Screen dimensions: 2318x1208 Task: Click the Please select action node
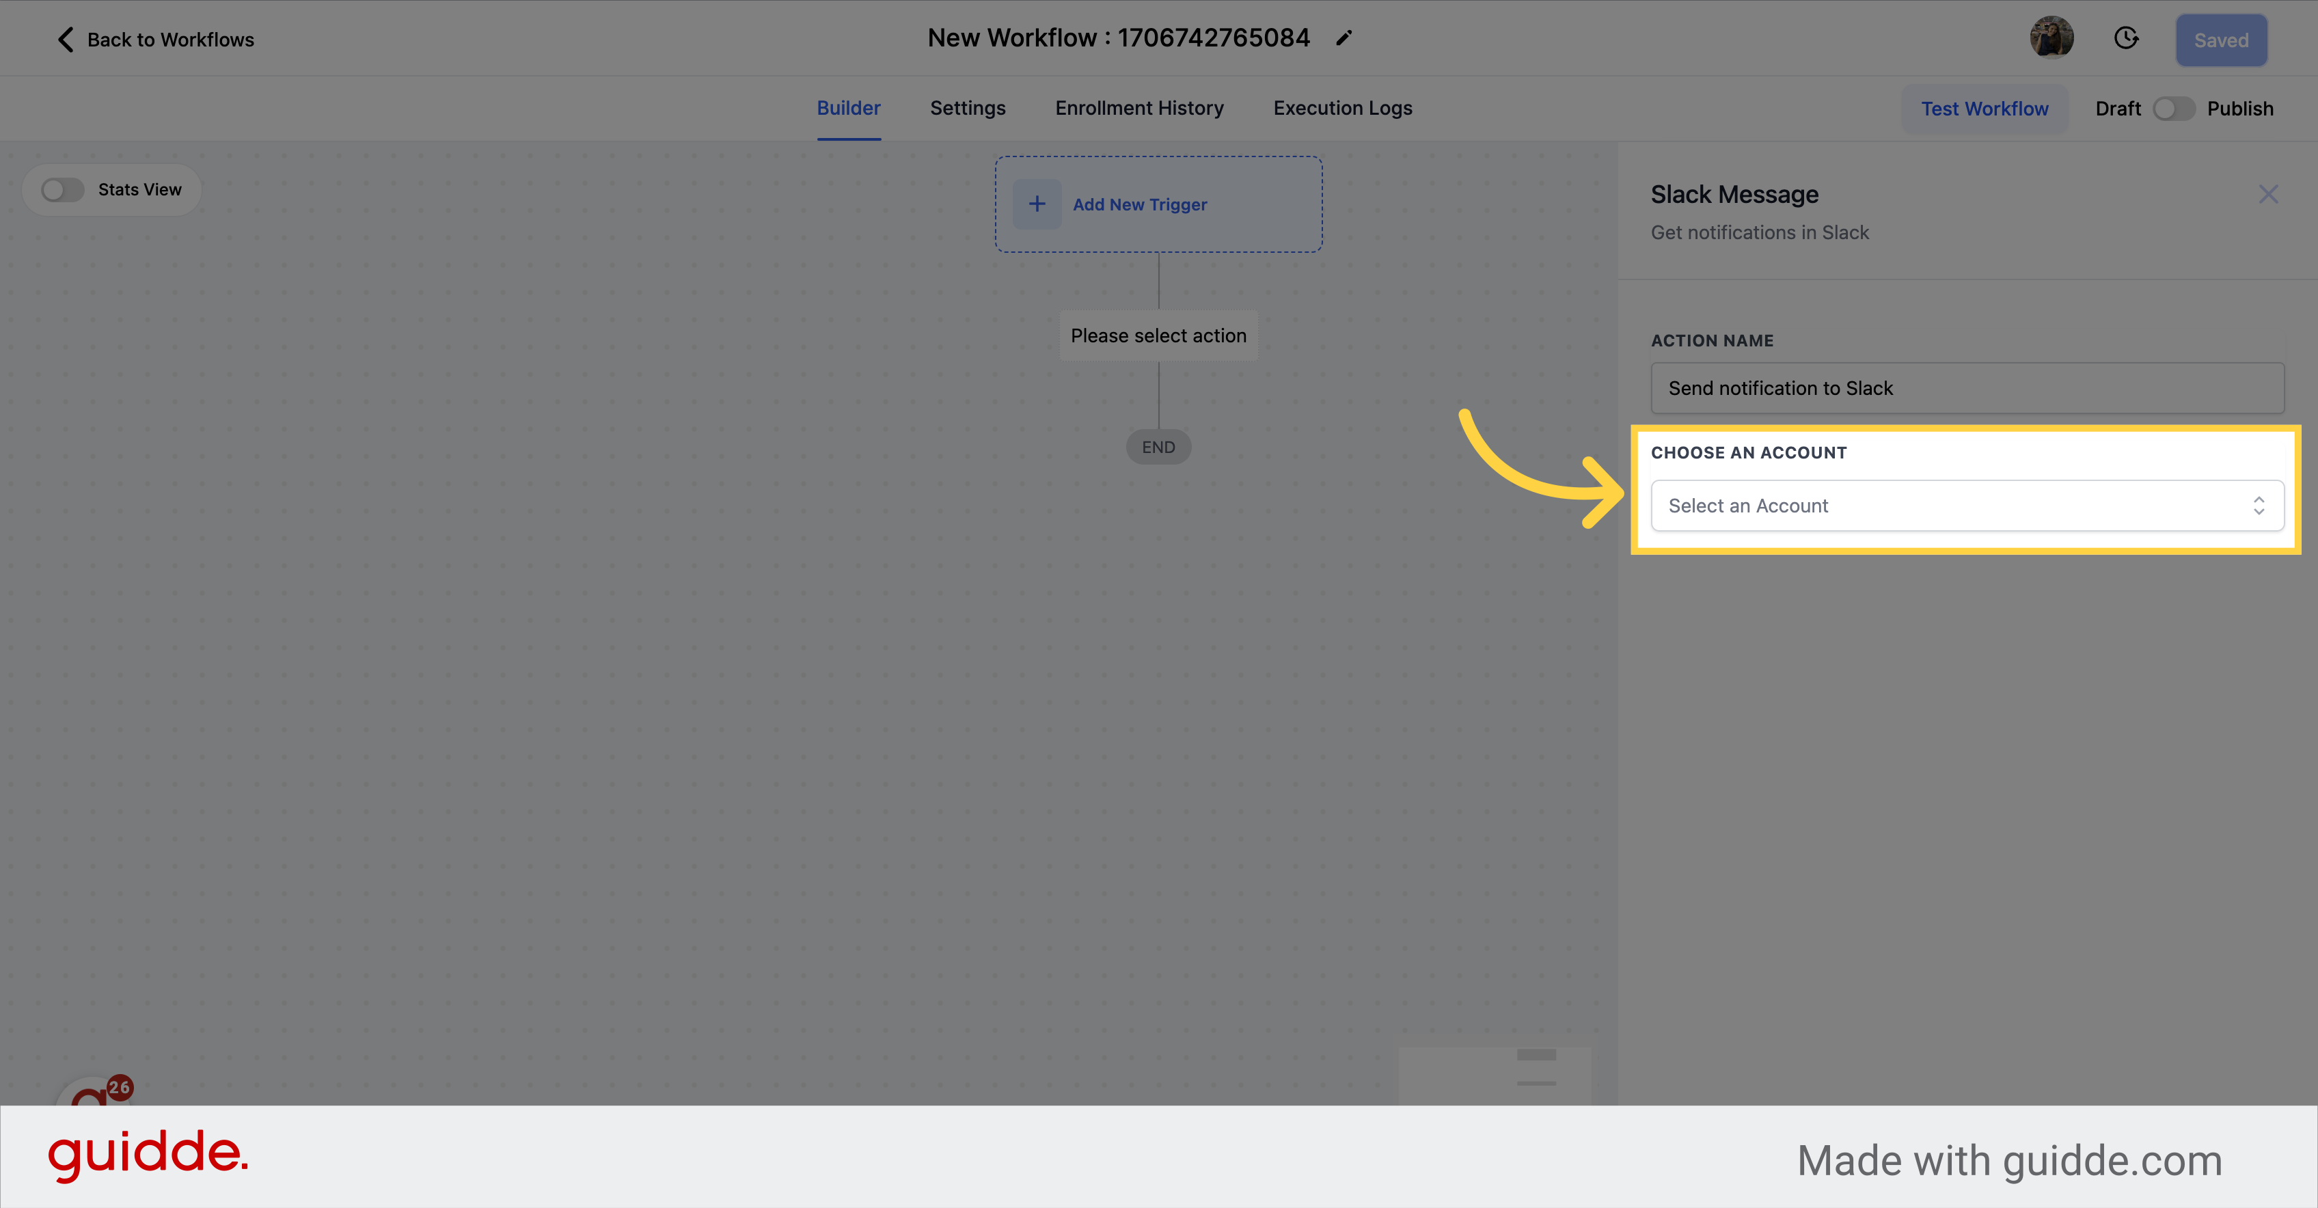click(1158, 335)
